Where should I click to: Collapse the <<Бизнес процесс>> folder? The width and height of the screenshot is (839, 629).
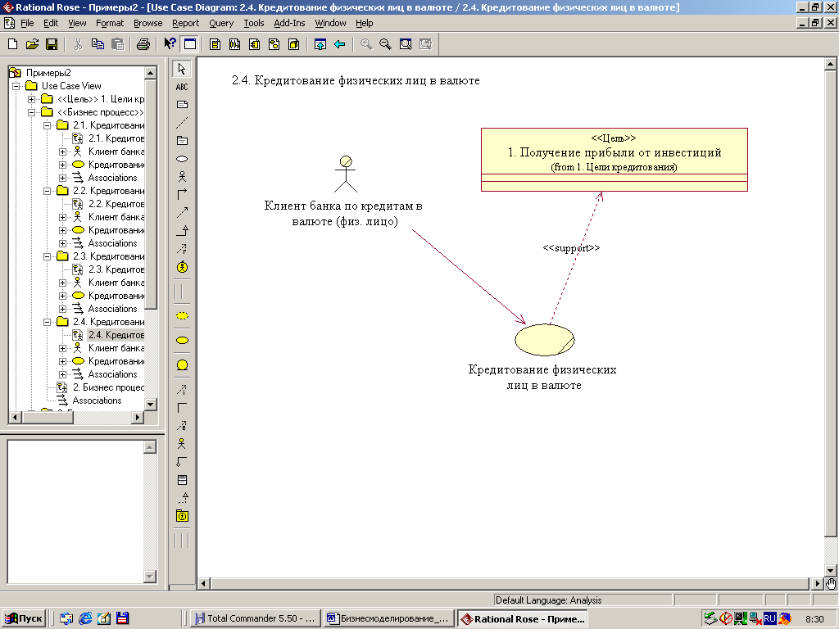(x=32, y=112)
